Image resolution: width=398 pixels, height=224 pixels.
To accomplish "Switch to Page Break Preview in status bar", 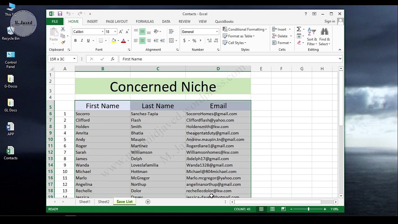I will pyautogui.click(x=283, y=209).
